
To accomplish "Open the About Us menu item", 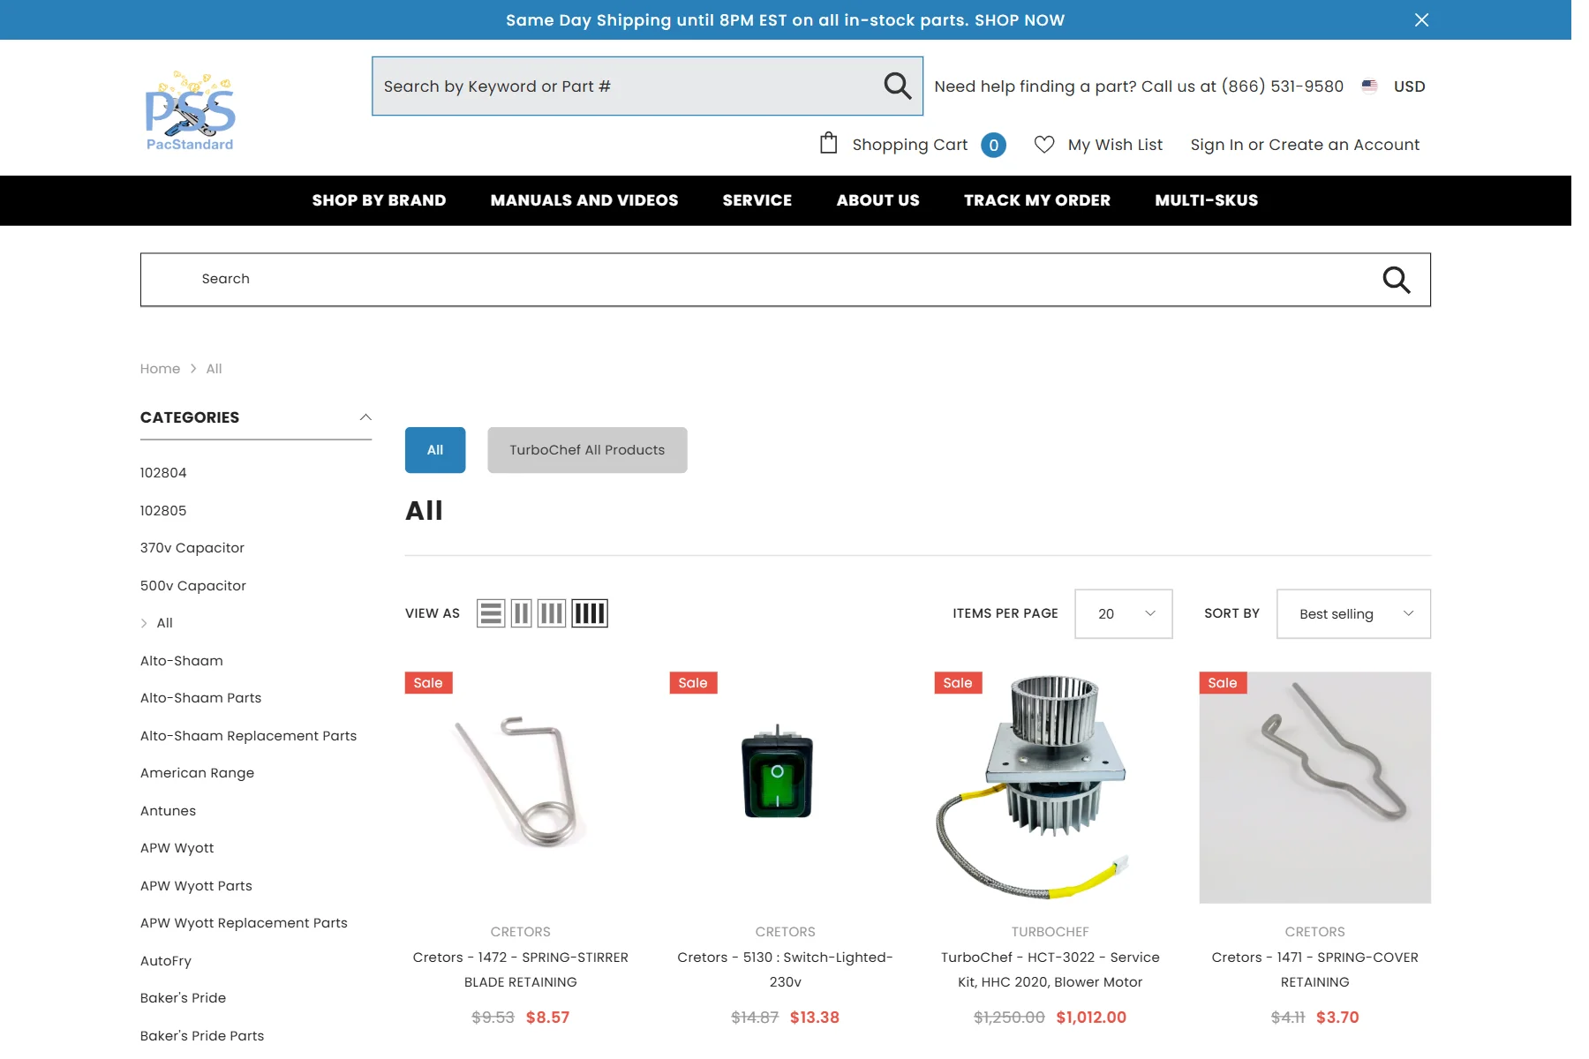I will [878, 200].
